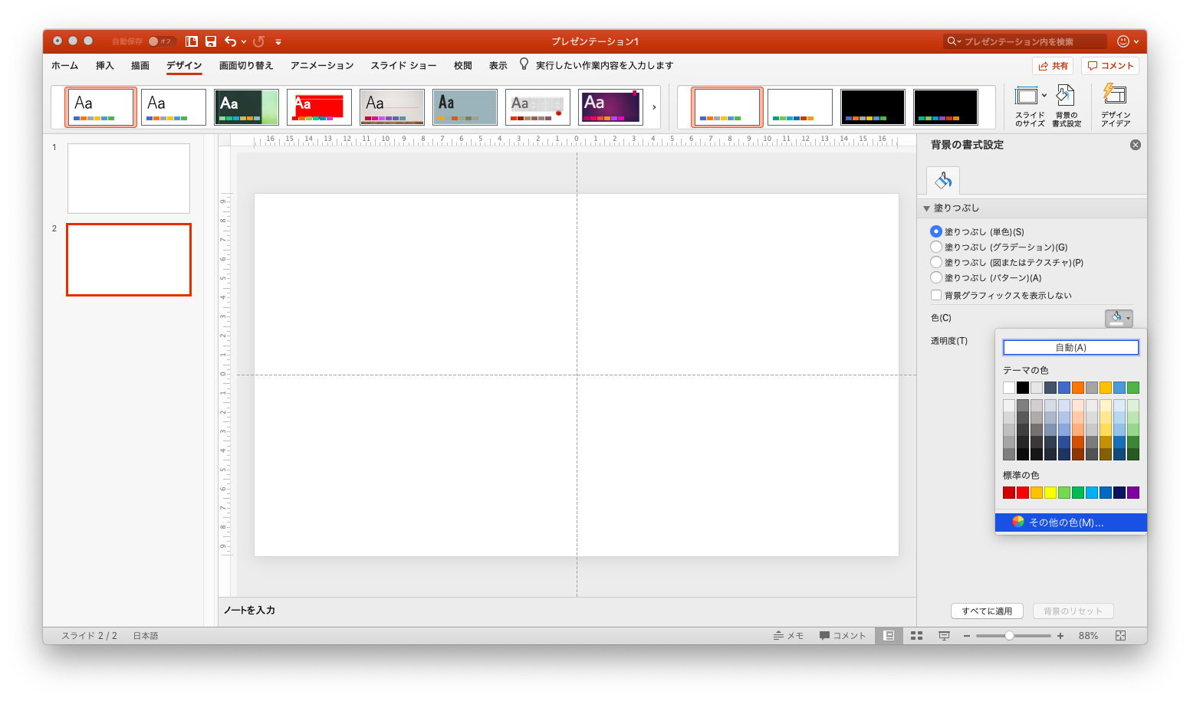
Task: Open the fill color dropdown button
Action: (x=1119, y=318)
